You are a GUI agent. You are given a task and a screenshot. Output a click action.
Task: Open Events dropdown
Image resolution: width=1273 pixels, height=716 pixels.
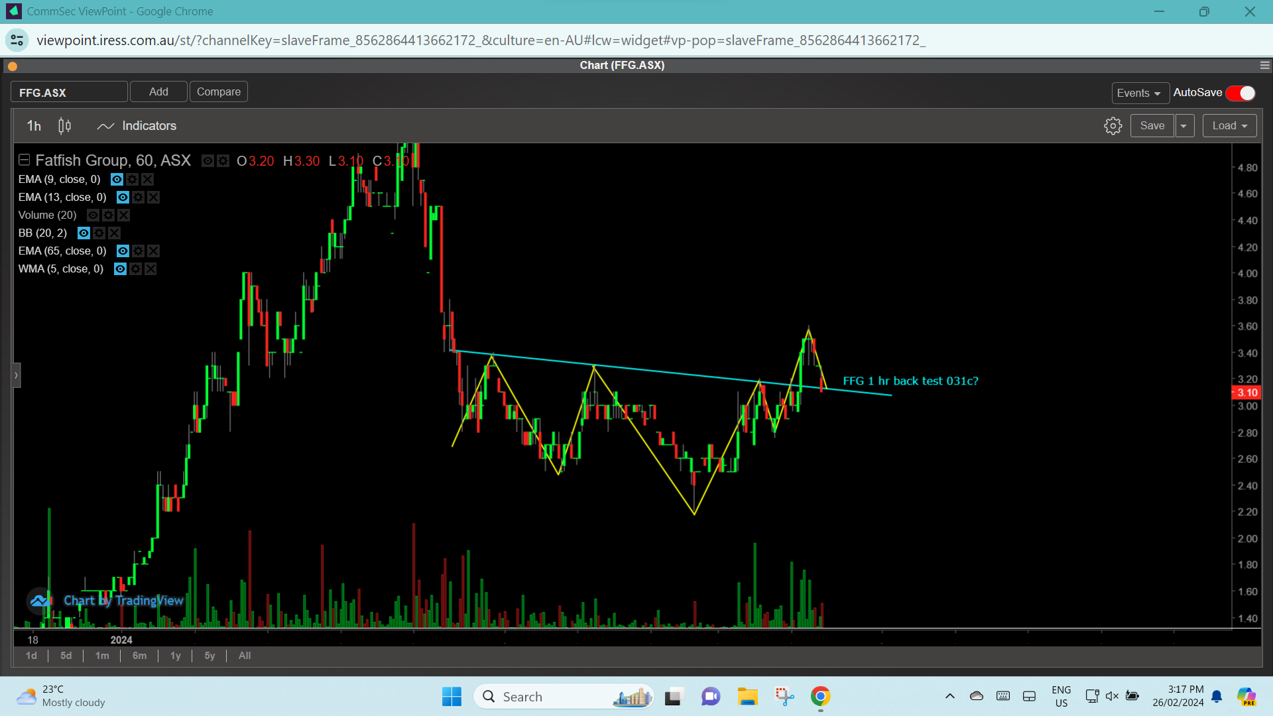(1140, 93)
